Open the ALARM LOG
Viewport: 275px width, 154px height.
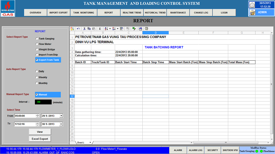196,150
